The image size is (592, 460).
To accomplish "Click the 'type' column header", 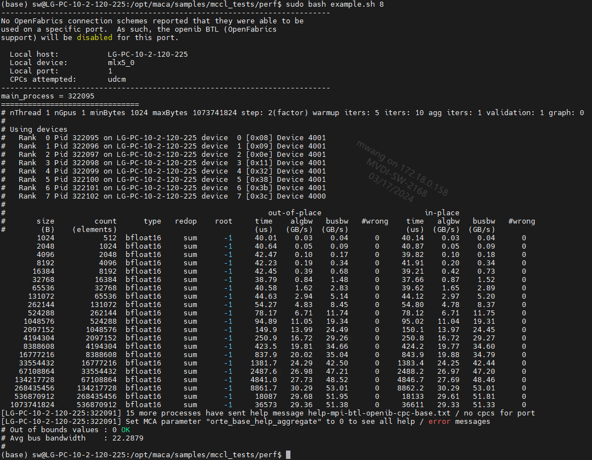I will point(152,221).
